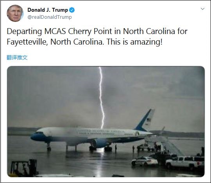Click the white SUV in the photo

coord(185,162)
